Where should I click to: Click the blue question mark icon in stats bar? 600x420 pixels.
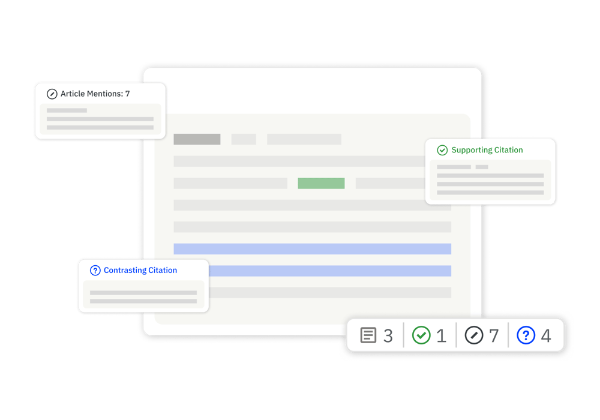pos(526,335)
